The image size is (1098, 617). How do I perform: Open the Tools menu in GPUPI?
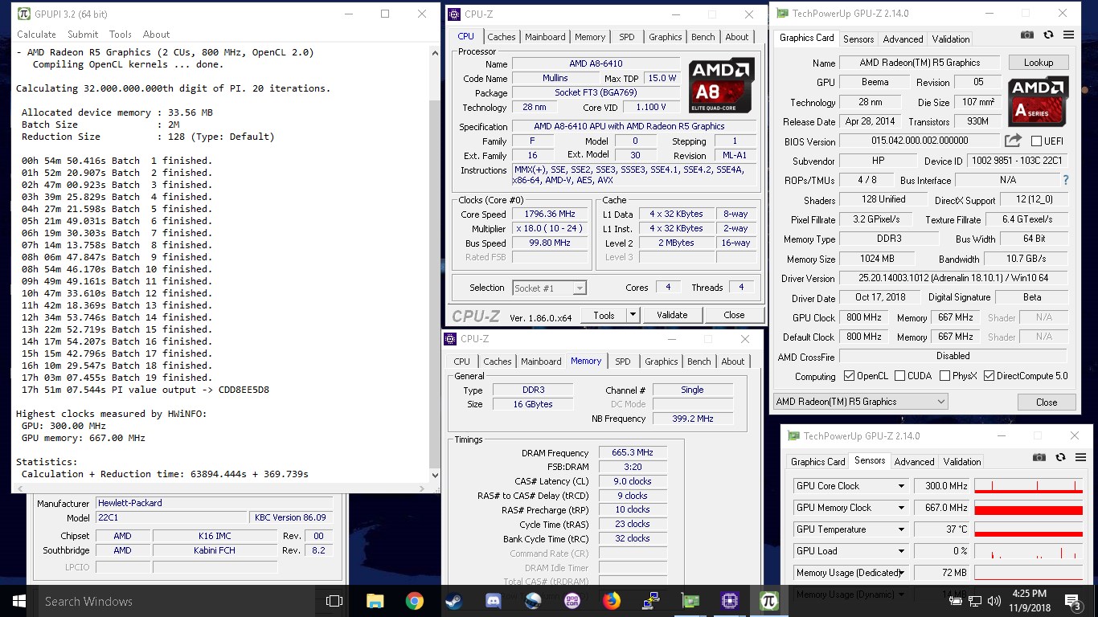(x=121, y=35)
